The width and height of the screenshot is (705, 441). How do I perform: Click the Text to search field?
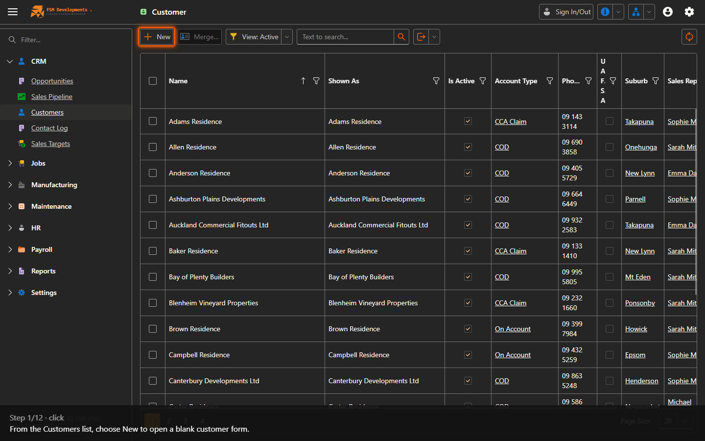coord(345,37)
